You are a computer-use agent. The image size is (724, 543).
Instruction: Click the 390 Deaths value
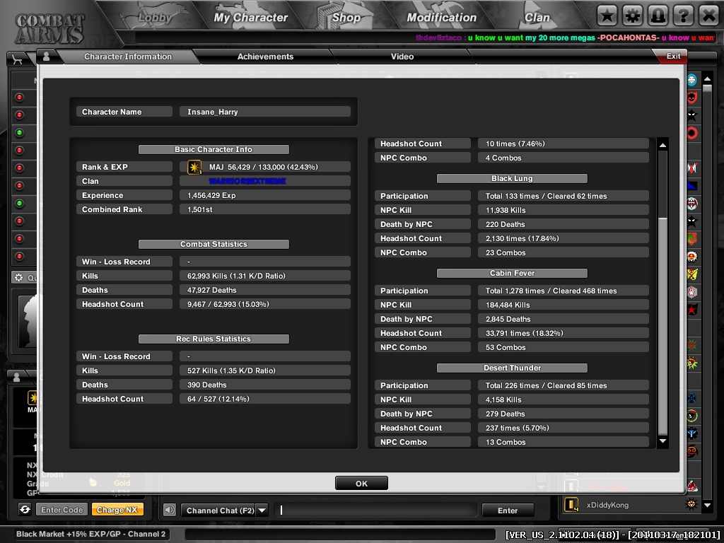[207, 385]
